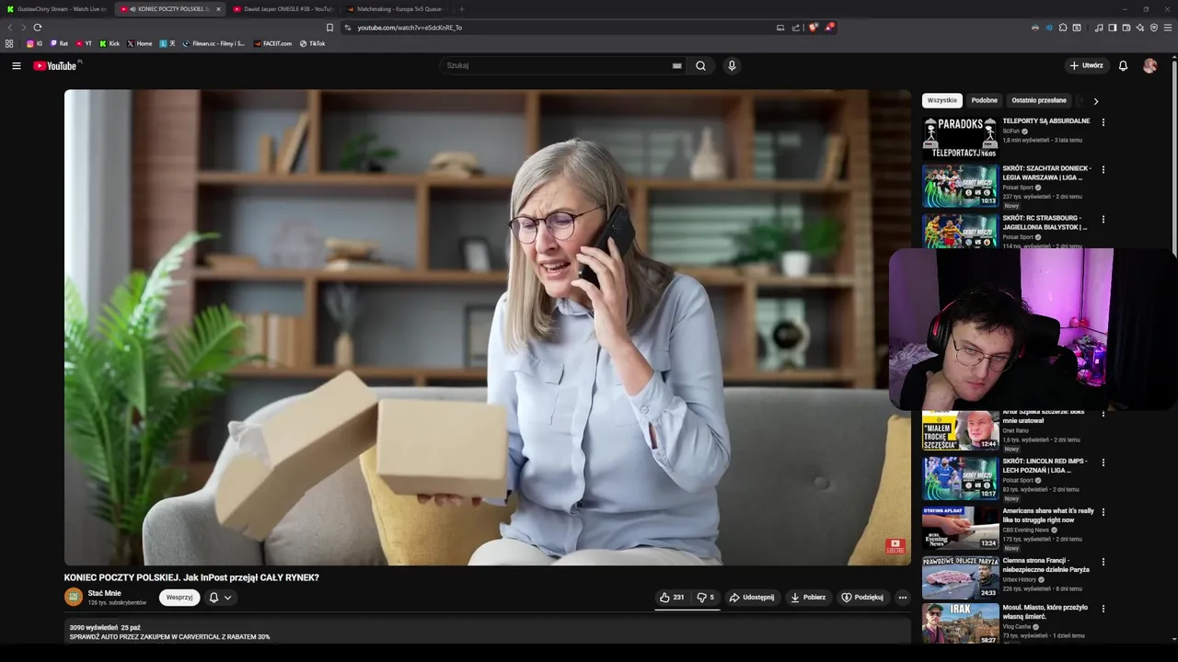Image resolution: width=1178 pixels, height=662 pixels.
Task: Bookmark this page with the address bar bookmark icon
Action: 329,28
